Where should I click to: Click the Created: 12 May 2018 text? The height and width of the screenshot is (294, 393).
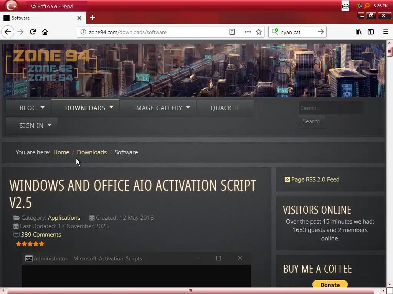(x=125, y=218)
